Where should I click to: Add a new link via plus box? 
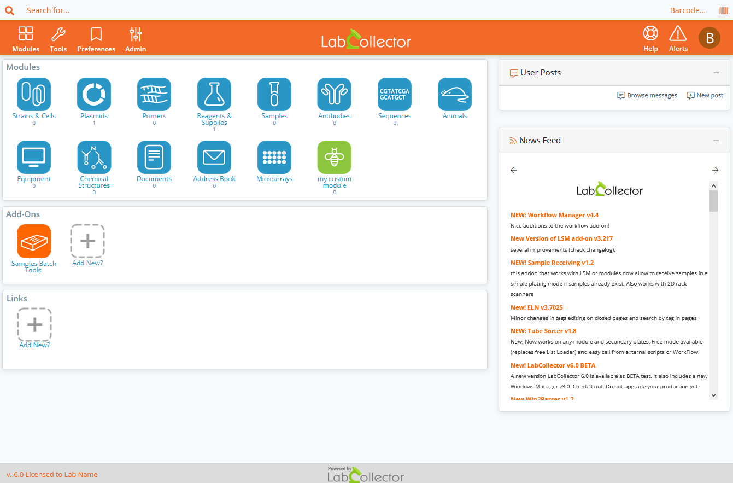point(34,325)
